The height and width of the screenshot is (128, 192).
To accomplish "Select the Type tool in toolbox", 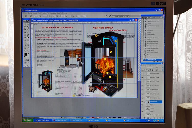I will [28, 43].
